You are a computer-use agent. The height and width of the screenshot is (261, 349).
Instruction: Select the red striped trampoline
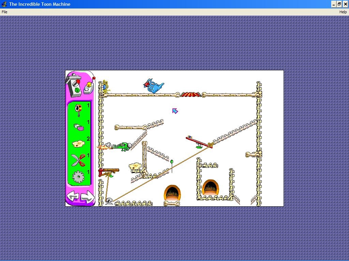pyautogui.click(x=191, y=94)
